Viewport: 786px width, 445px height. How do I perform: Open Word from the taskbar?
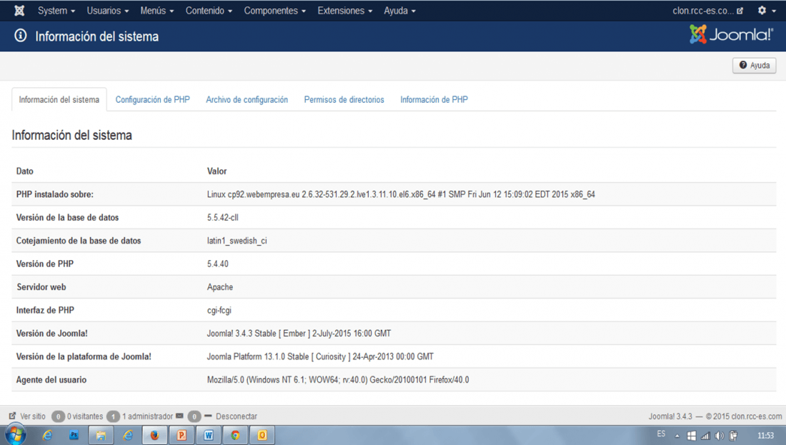coord(209,435)
